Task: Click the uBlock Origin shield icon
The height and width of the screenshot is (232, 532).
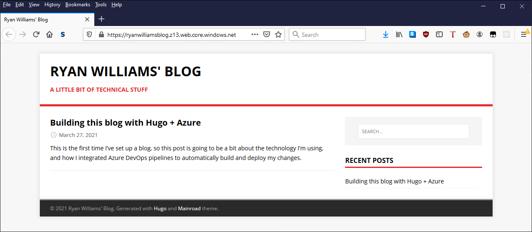Action: click(x=426, y=35)
